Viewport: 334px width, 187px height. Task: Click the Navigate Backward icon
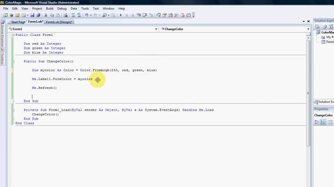pos(104,15)
